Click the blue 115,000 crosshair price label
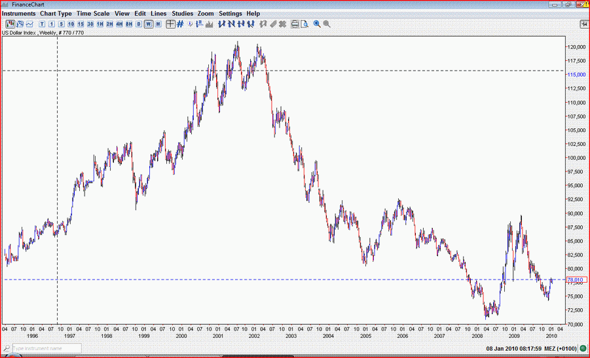590x358 pixels. 576,75
